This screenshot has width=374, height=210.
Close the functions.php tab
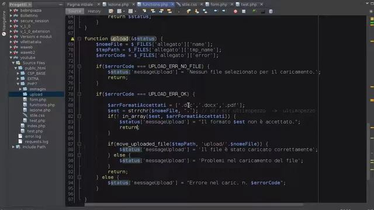tap(172, 5)
